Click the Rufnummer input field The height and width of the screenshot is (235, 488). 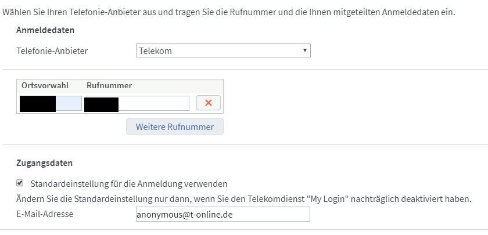tap(137, 103)
